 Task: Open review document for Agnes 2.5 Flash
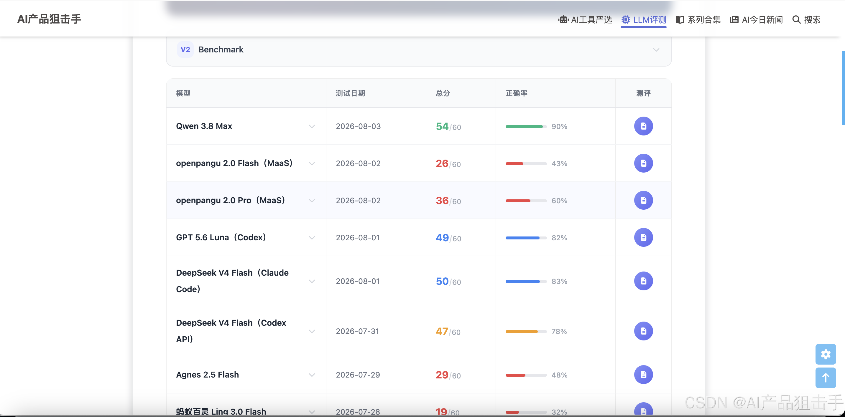click(x=643, y=375)
